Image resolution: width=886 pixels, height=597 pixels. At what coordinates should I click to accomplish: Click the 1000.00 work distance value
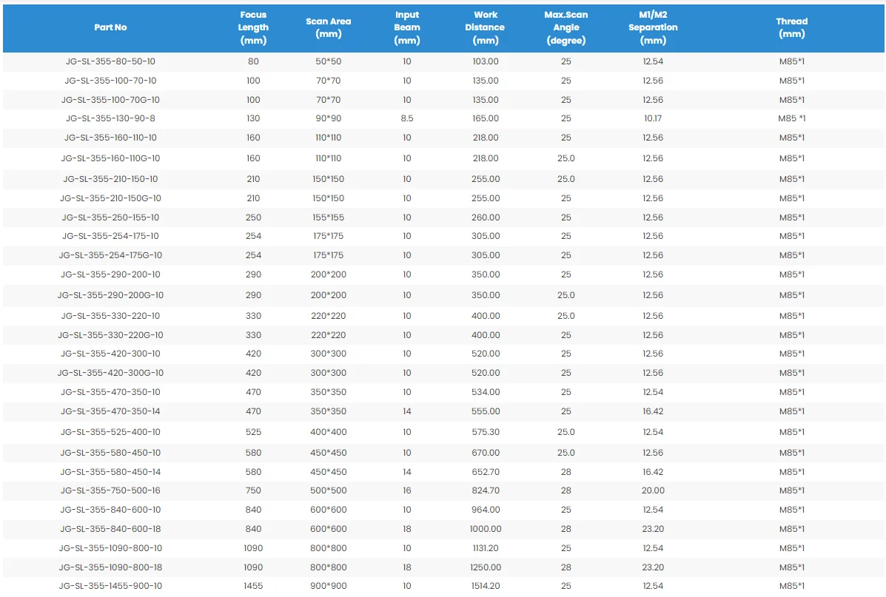pyautogui.click(x=486, y=529)
